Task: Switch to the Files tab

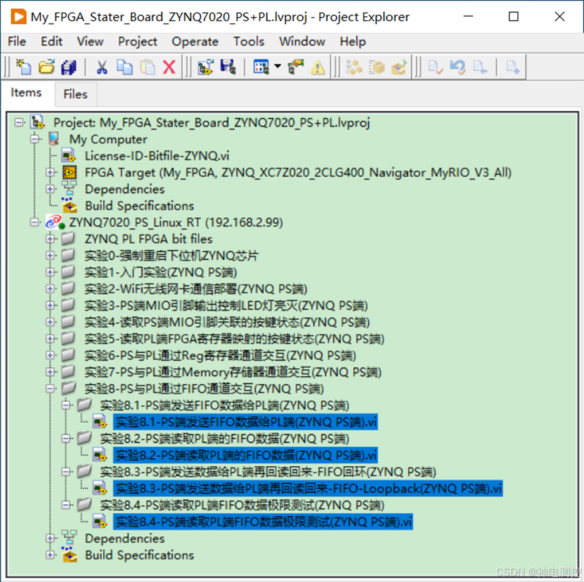Action: [75, 94]
